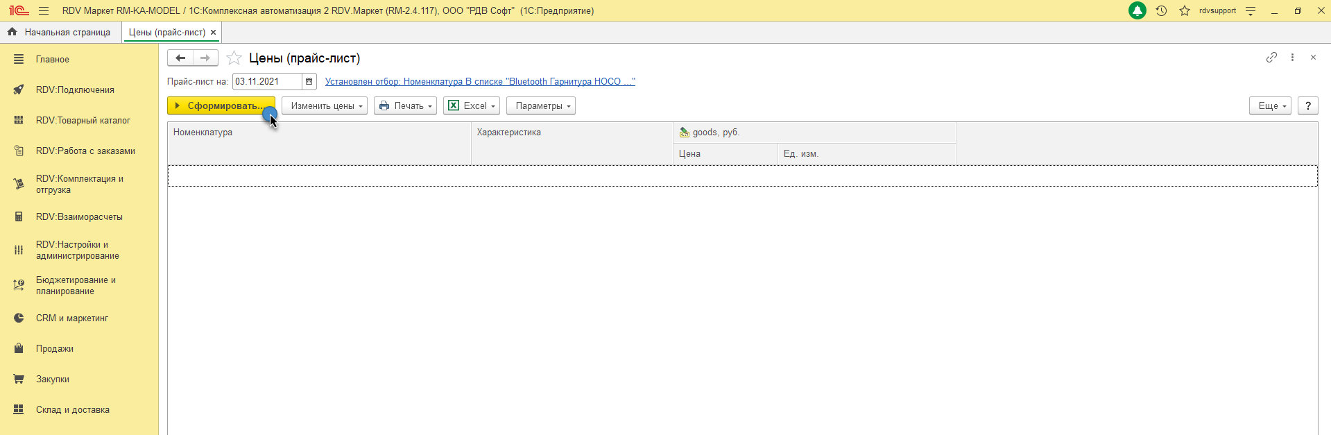Expand Excel dropdown

(472, 105)
